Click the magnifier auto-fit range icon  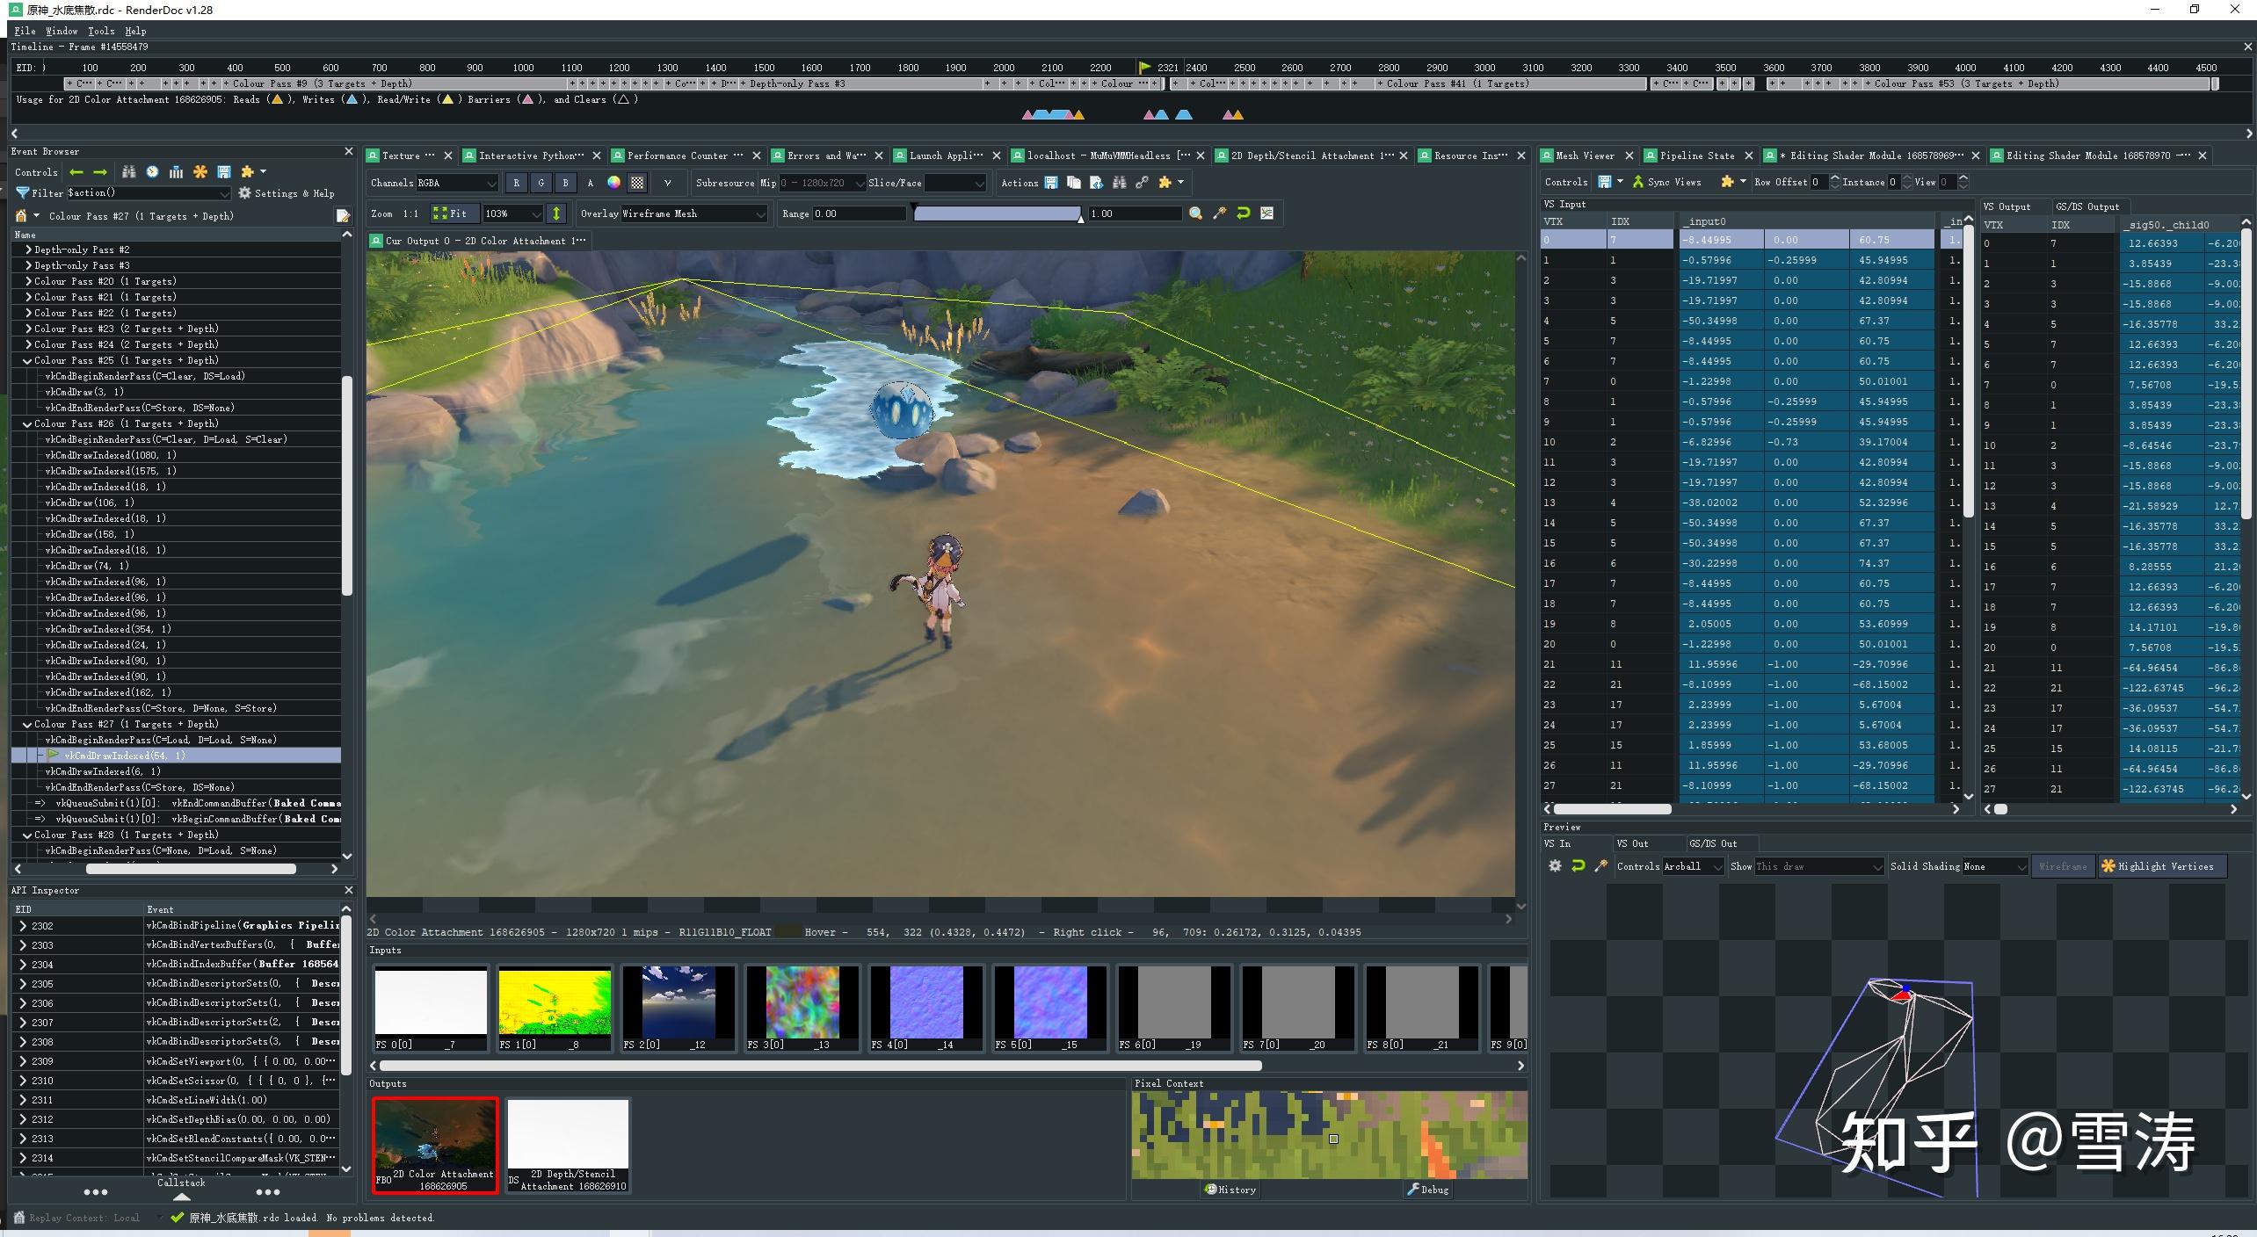coord(1195,213)
